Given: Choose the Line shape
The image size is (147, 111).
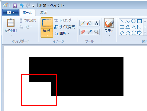Looking at the screenshot, I should (x=122, y=21).
